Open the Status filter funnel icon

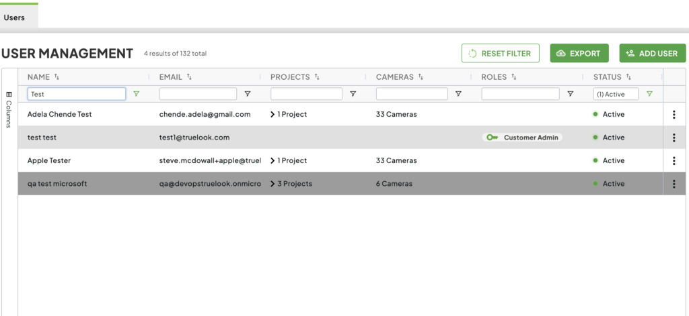[649, 94]
